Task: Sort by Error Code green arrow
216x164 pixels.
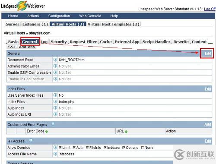Action: coord(47,131)
